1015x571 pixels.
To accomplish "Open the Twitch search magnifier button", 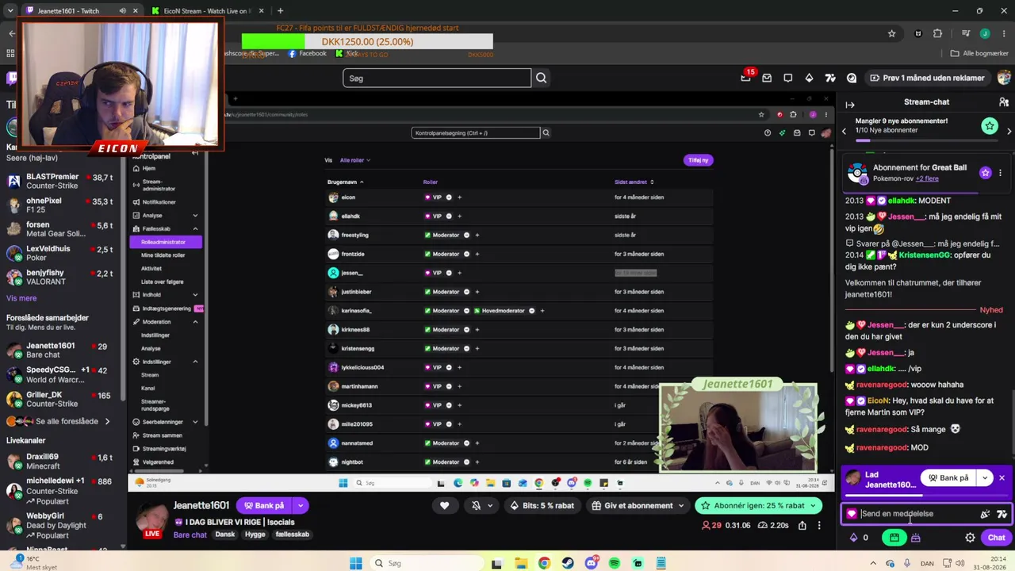I will (541, 78).
